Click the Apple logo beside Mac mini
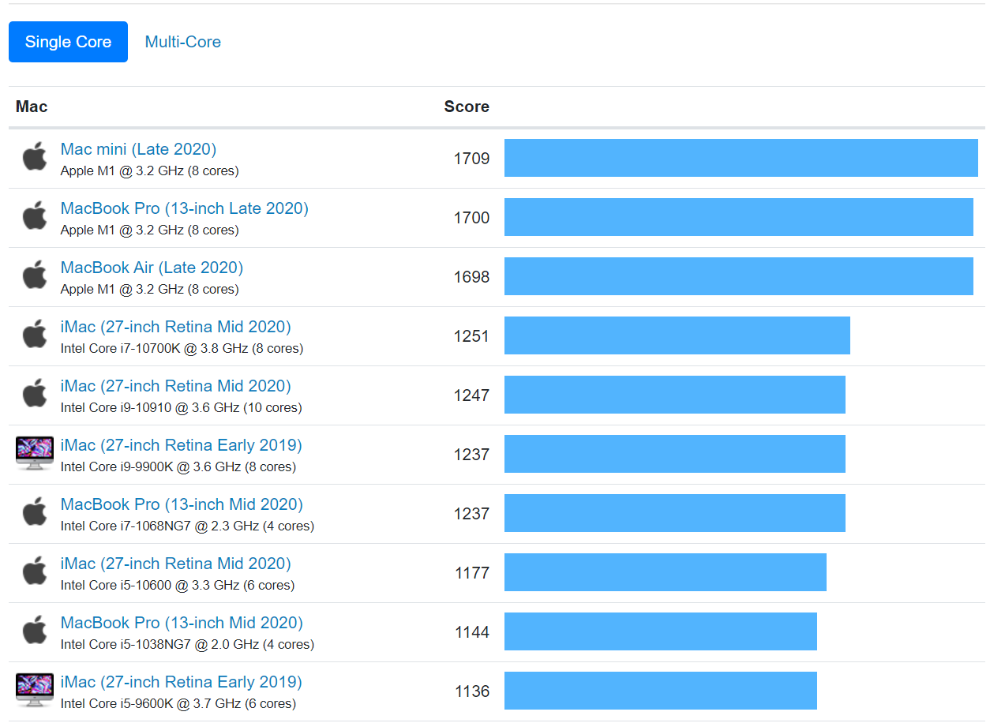 [35, 157]
